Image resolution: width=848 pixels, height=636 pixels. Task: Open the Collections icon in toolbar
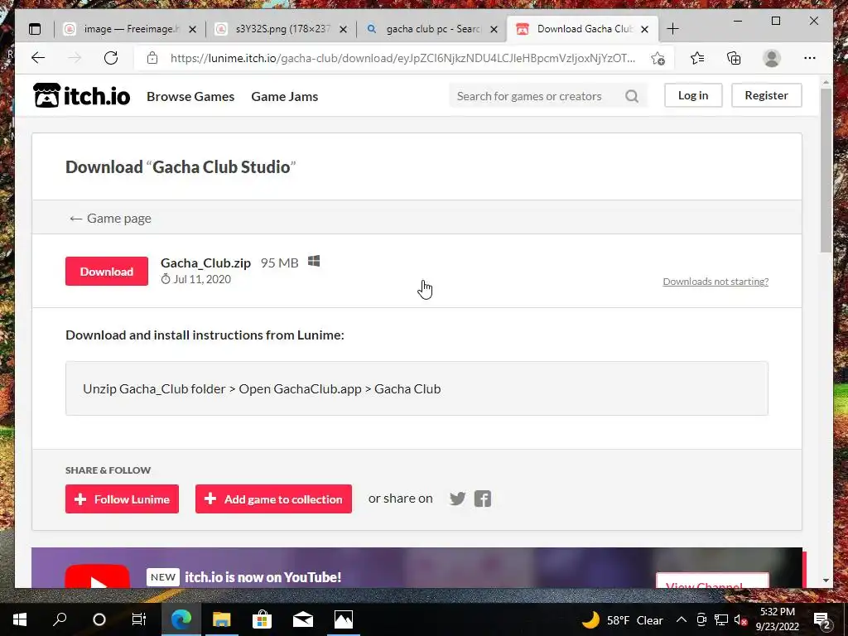click(x=734, y=58)
